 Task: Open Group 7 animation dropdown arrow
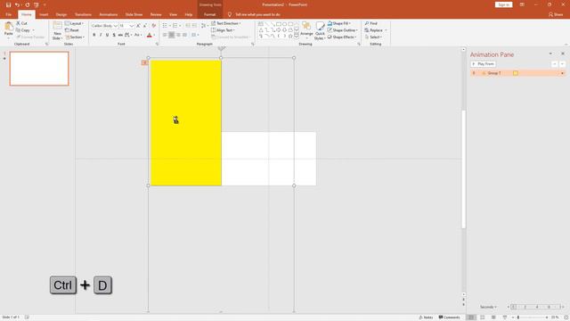[x=562, y=73]
